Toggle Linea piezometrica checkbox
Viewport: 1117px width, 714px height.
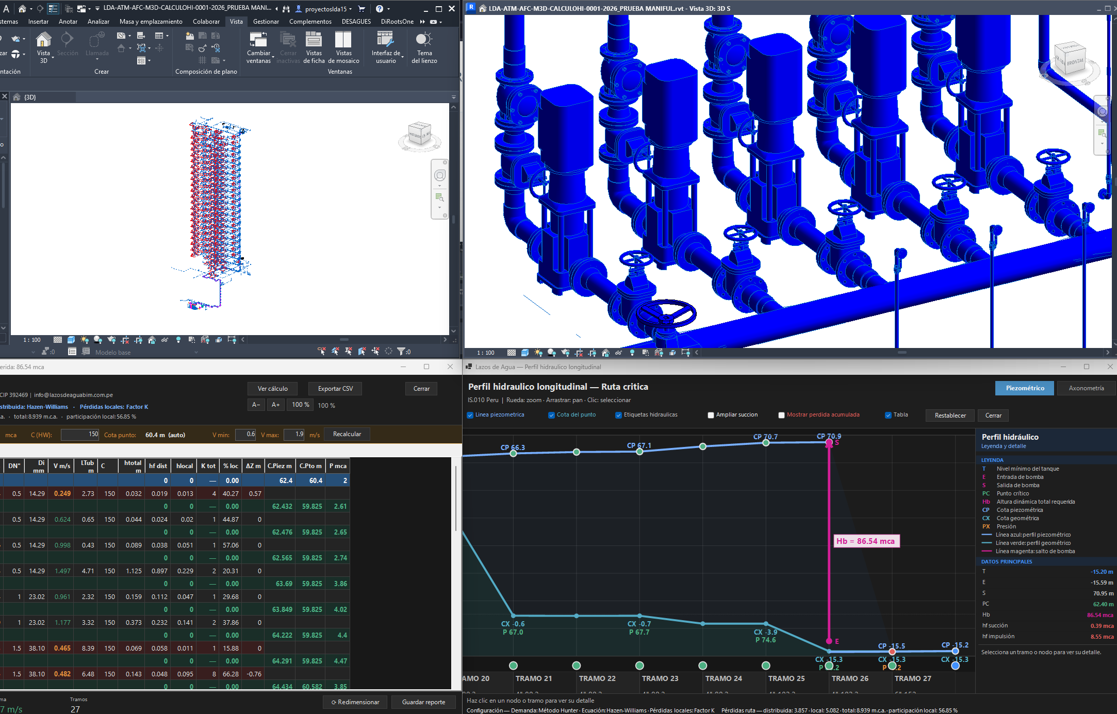[x=470, y=415]
